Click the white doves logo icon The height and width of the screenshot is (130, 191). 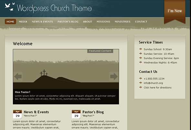pos(10,7)
